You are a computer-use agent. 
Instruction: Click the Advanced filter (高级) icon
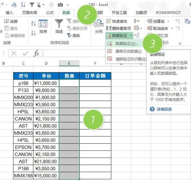[x=69, y=36]
